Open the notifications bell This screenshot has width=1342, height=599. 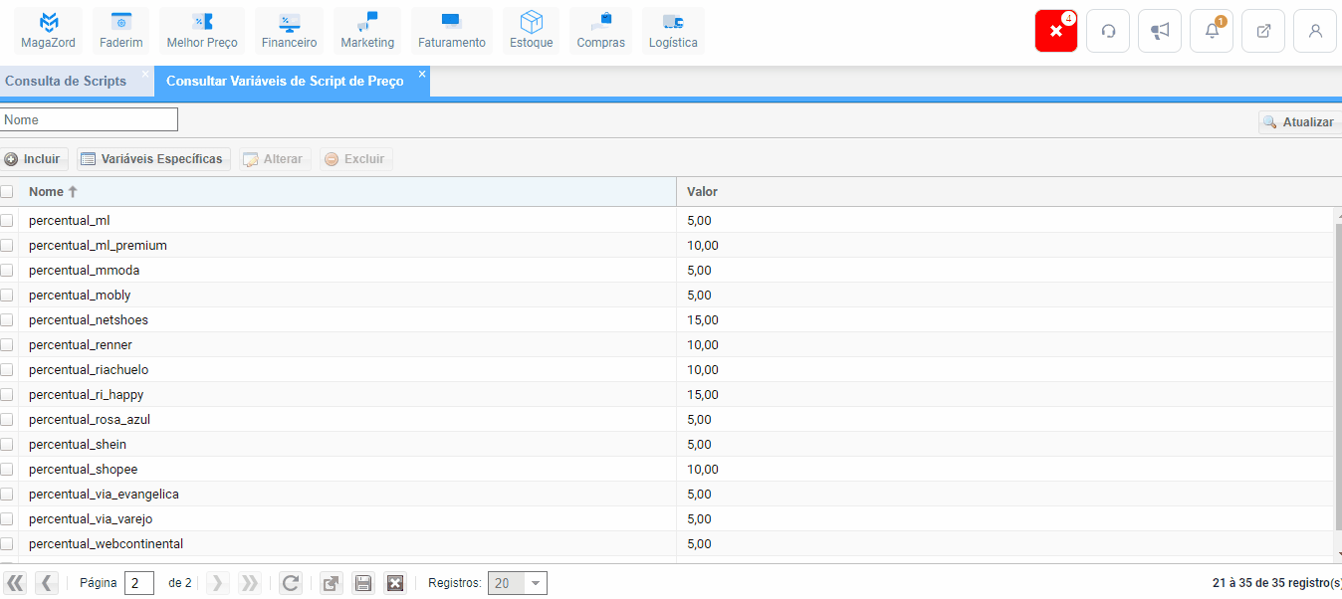pos(1212,31)
